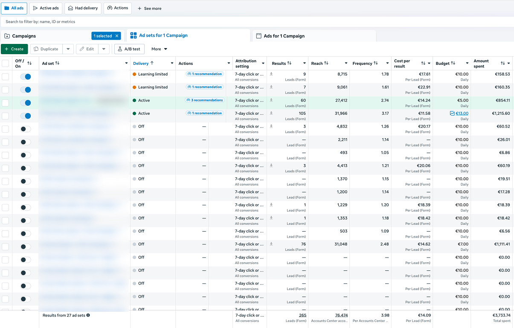Viewport: 514px width, 328px height.
Task: Open the 3 recommendations link
Action: [205, 100]
